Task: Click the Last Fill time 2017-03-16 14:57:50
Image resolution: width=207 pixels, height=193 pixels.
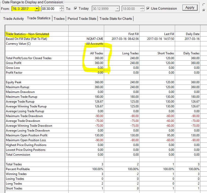Action: coord(161,39)
